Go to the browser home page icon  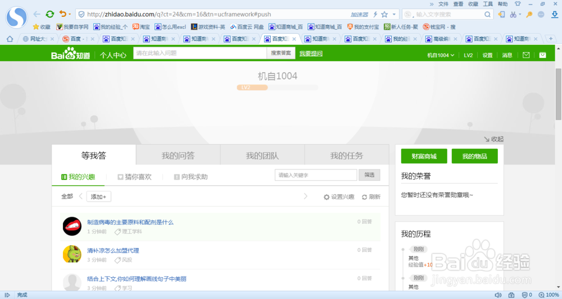[10, 39]
